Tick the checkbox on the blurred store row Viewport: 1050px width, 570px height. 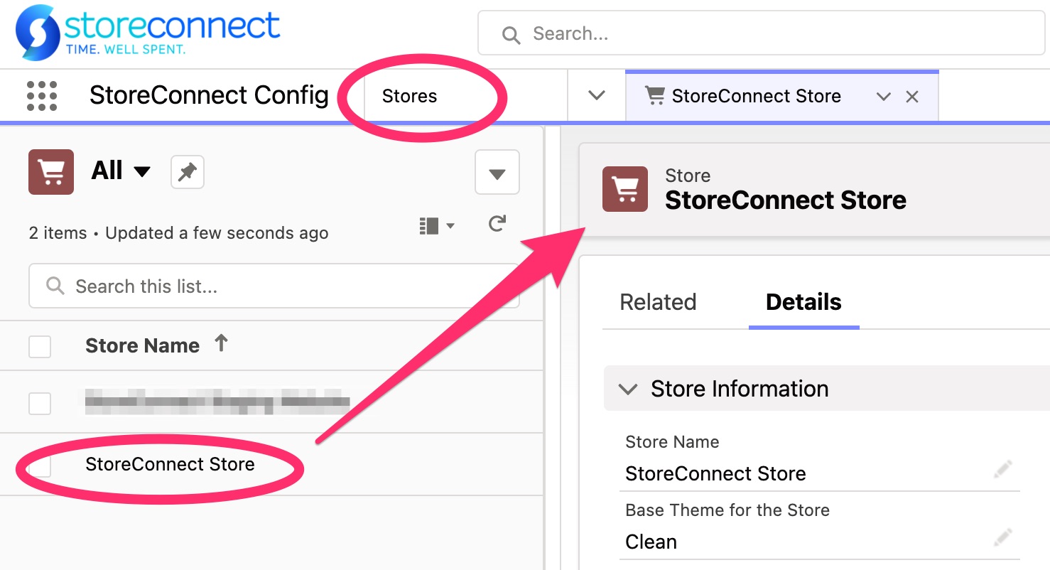tap(40, 403)
